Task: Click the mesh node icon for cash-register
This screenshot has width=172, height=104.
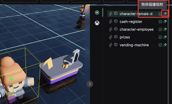Action: pos(116,22)
